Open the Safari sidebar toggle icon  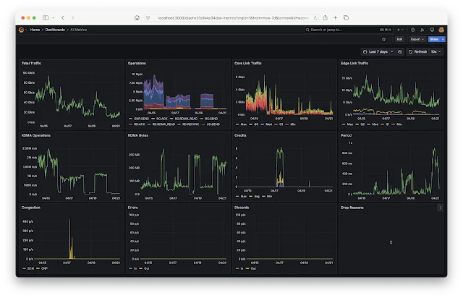[46, 17]
